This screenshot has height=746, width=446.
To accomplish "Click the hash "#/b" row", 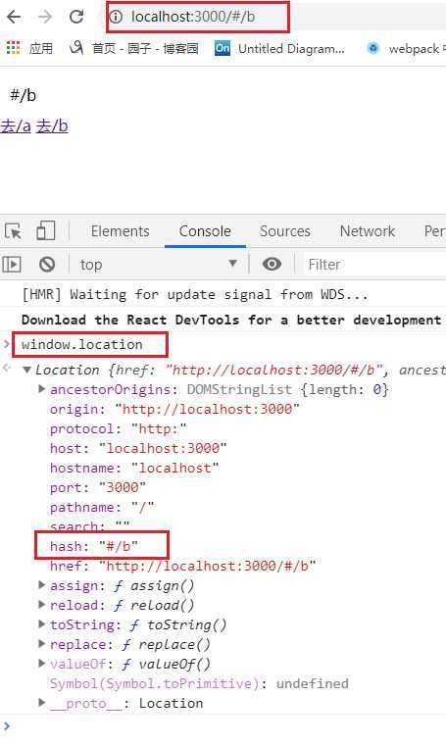I will click(x=94, y=546).
